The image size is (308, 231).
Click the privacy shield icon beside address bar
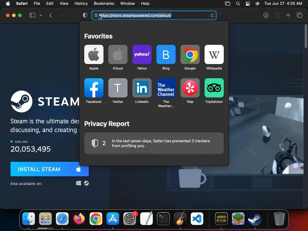(x=85, y=15)
